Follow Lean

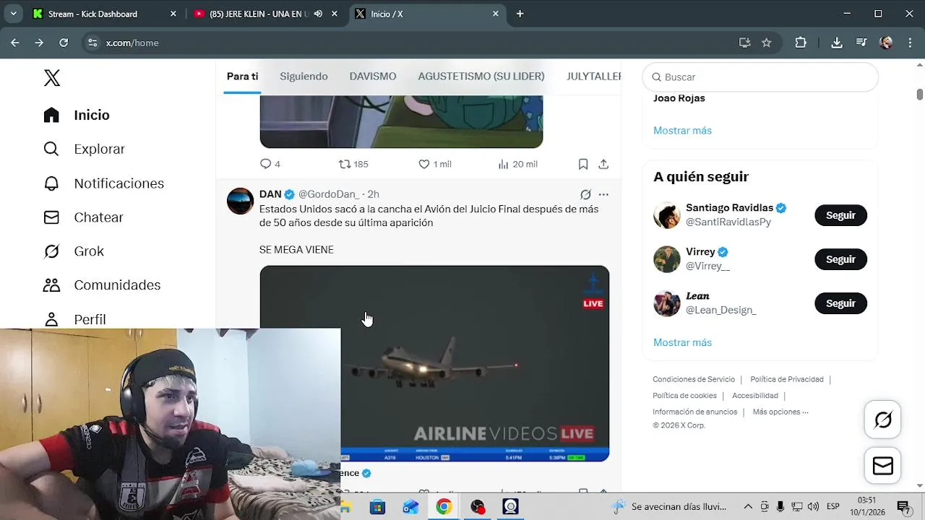(x=840, y=303)
